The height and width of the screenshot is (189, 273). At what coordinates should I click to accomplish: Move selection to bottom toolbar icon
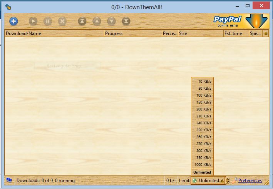pos(126,21)
